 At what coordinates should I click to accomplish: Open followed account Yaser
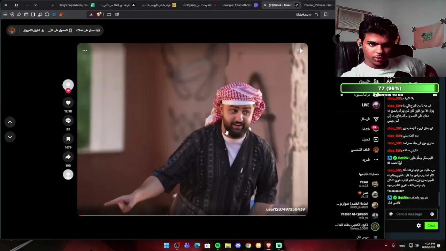(368, 184)
